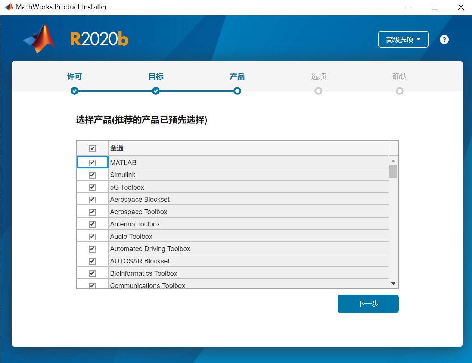Toggle the 全选 select-all checkbox
This screenshot has width=472, height=363.
pyautogui.click(x=93, y=148)
